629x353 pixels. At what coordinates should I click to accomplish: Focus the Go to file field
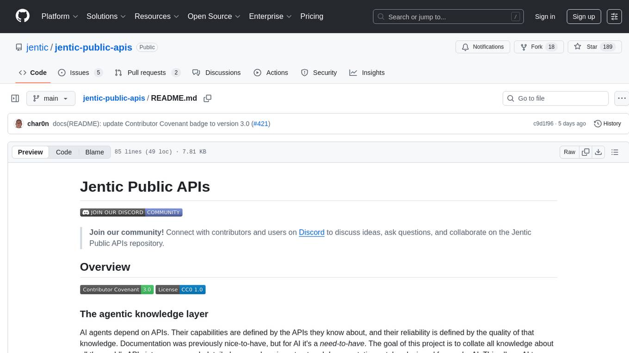(x=555, y=98)
